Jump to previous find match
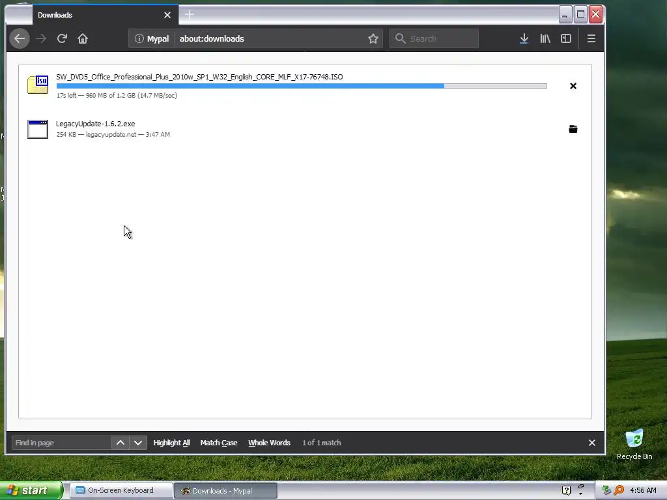Screen dimensions: 667x500 click(x=121, y=443)
